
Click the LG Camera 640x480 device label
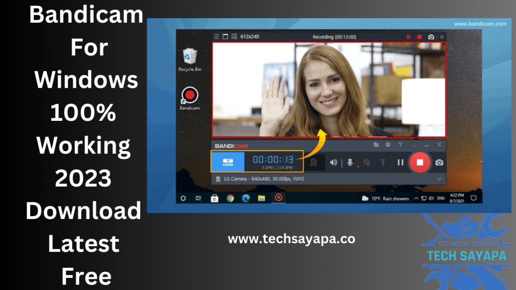coord(264,179)
